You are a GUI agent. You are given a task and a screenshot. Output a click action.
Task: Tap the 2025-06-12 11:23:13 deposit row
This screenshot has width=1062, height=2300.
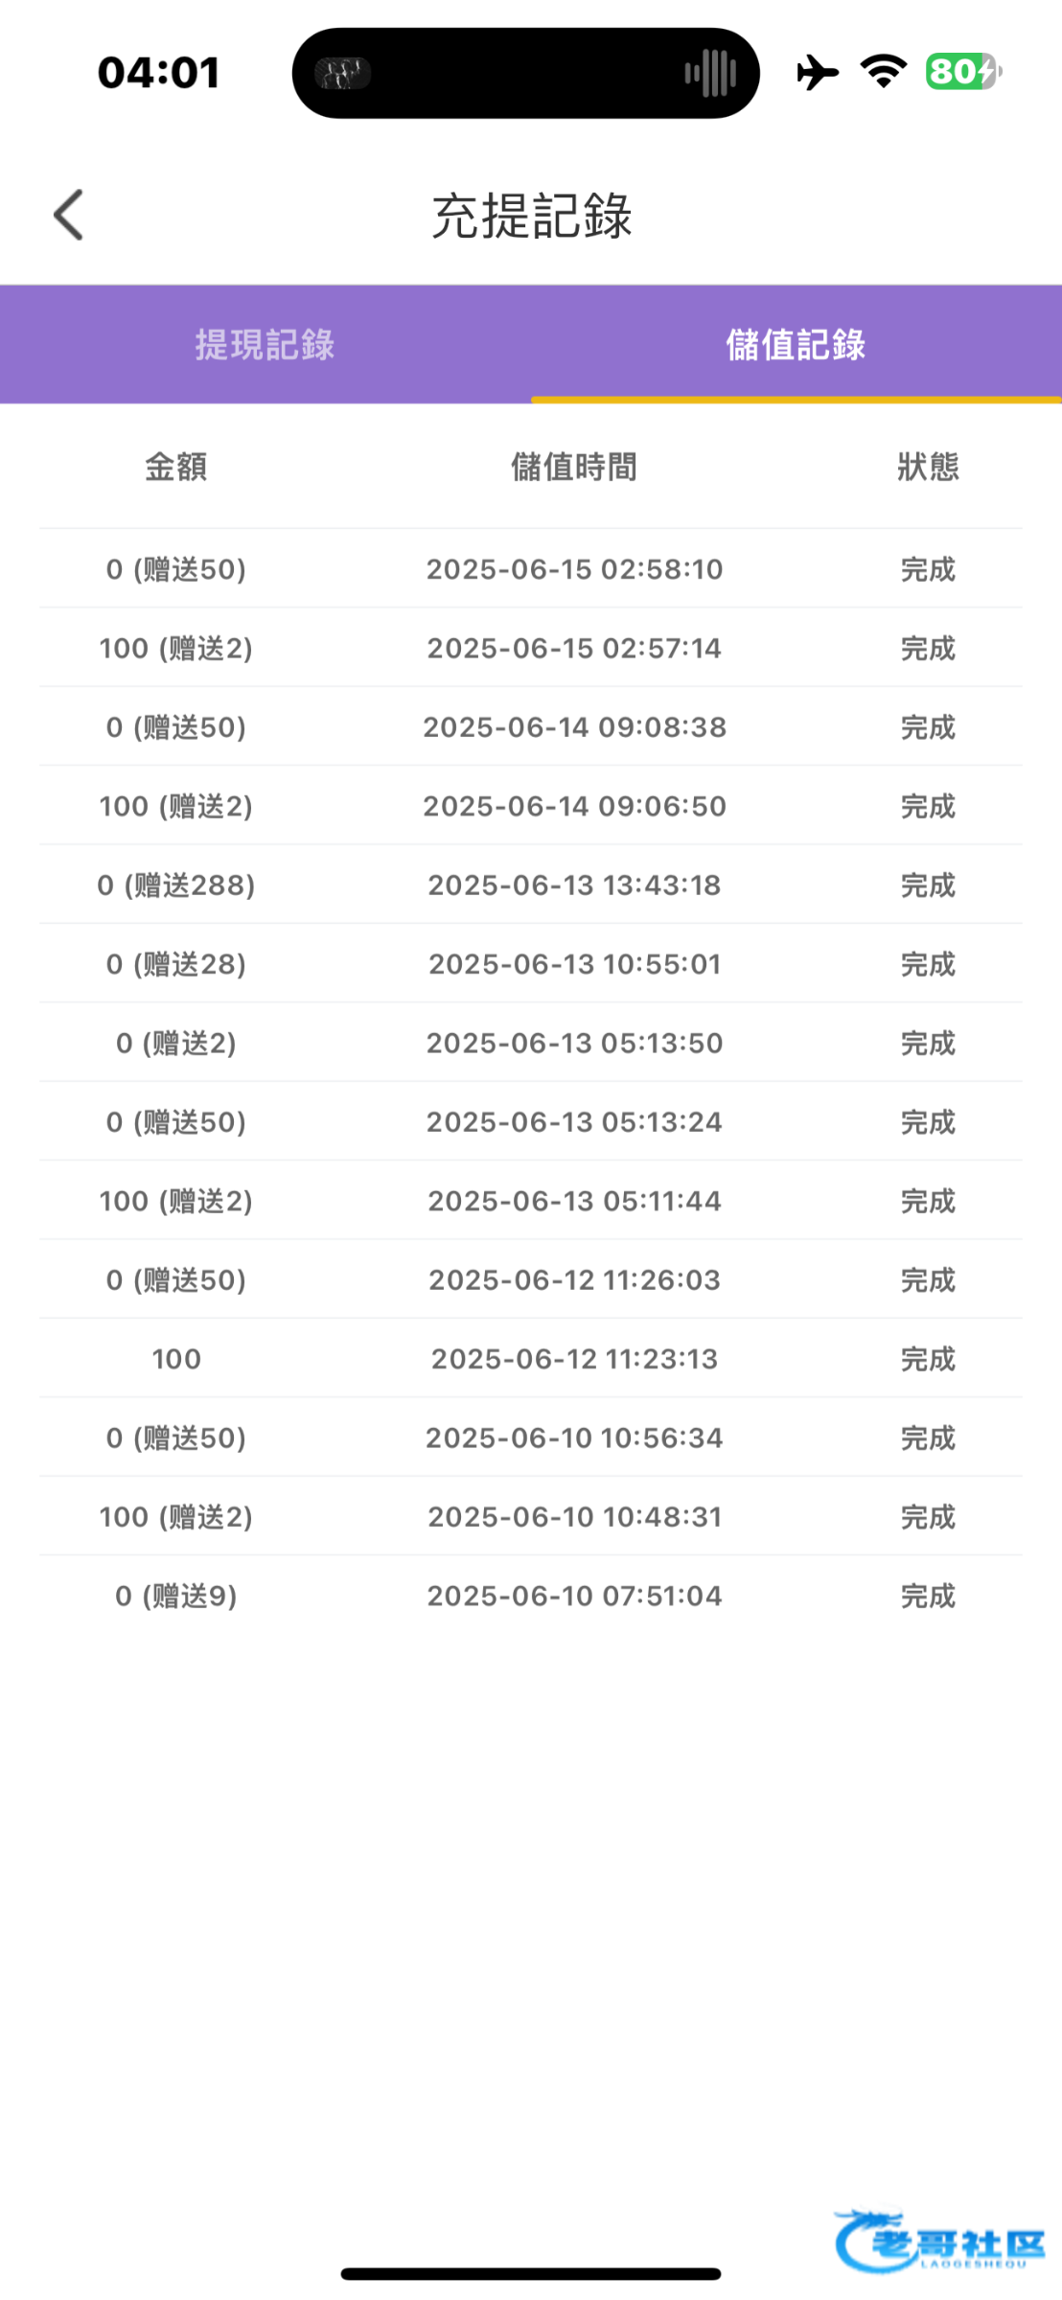tap(574, 1359)
